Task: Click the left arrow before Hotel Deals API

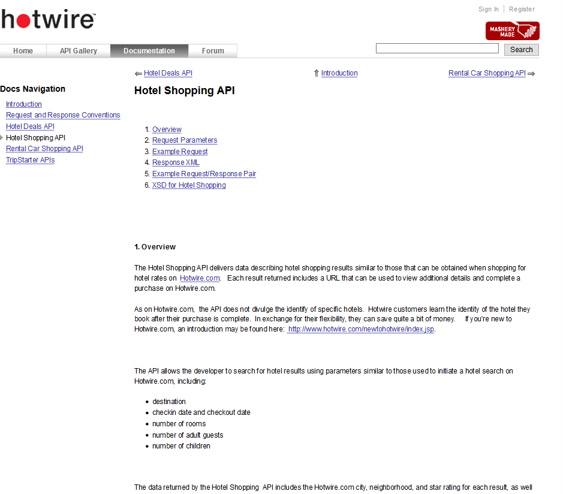Action: pyautogui.click(x=139, y=74)
